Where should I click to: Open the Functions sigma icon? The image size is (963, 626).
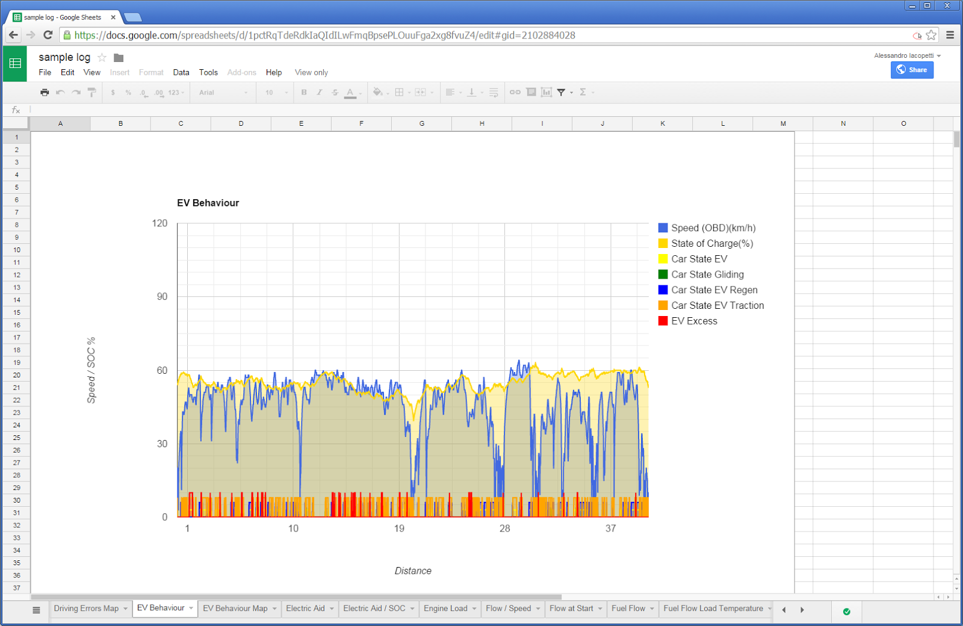pos(584,92)
